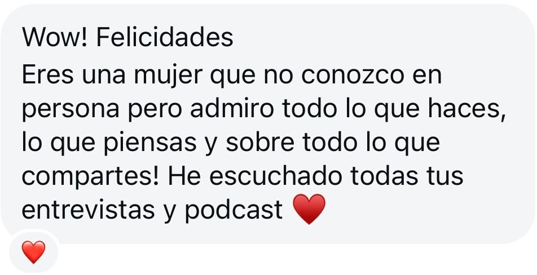Viewport: 537px width, 275px height.
Task: Click the word Eres starting the second line
Action: click(47, 77)
